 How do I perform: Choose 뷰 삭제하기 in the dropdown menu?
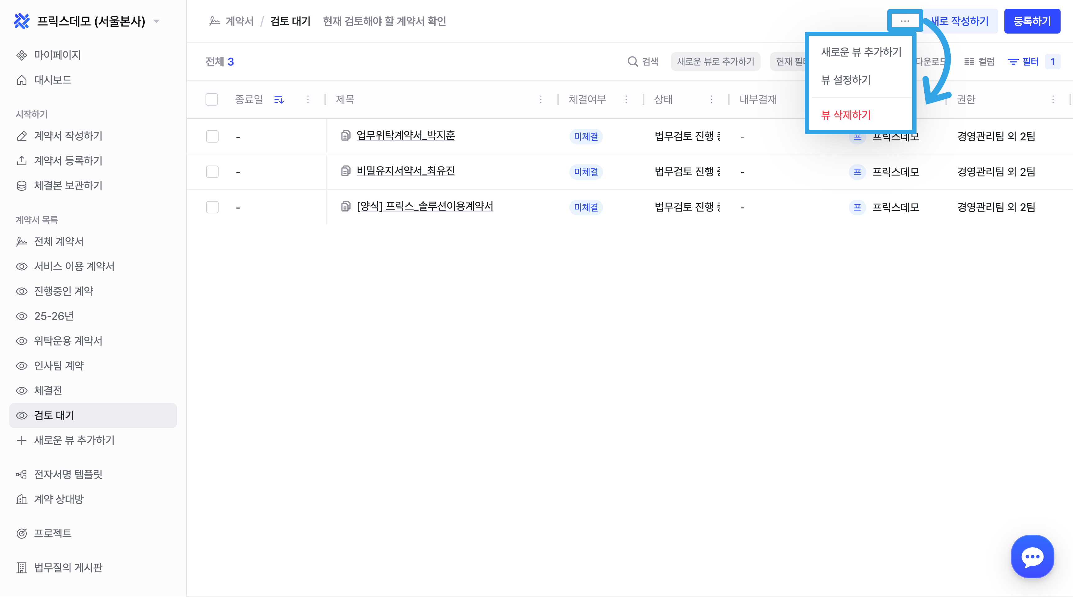point(845,115)
